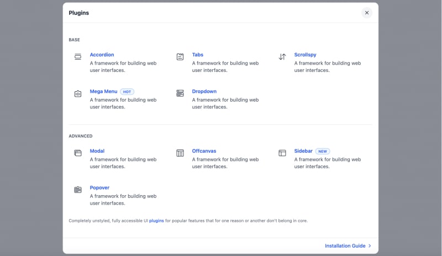Click the description text under Offcanvas

click(x=225, y=163)
